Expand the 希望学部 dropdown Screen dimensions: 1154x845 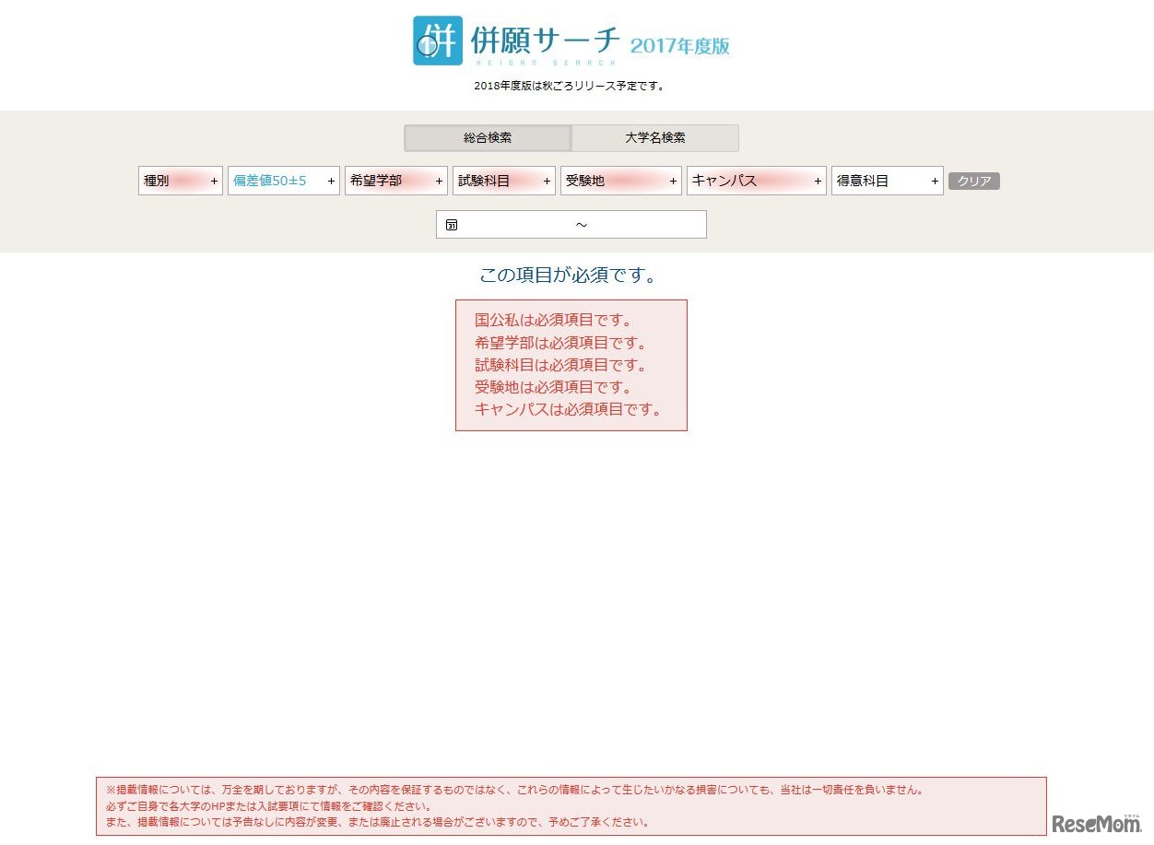click(396, 181)
